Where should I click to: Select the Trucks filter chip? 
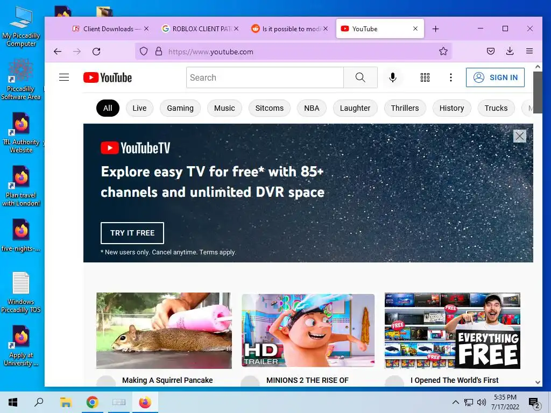[x=496, y=108]
